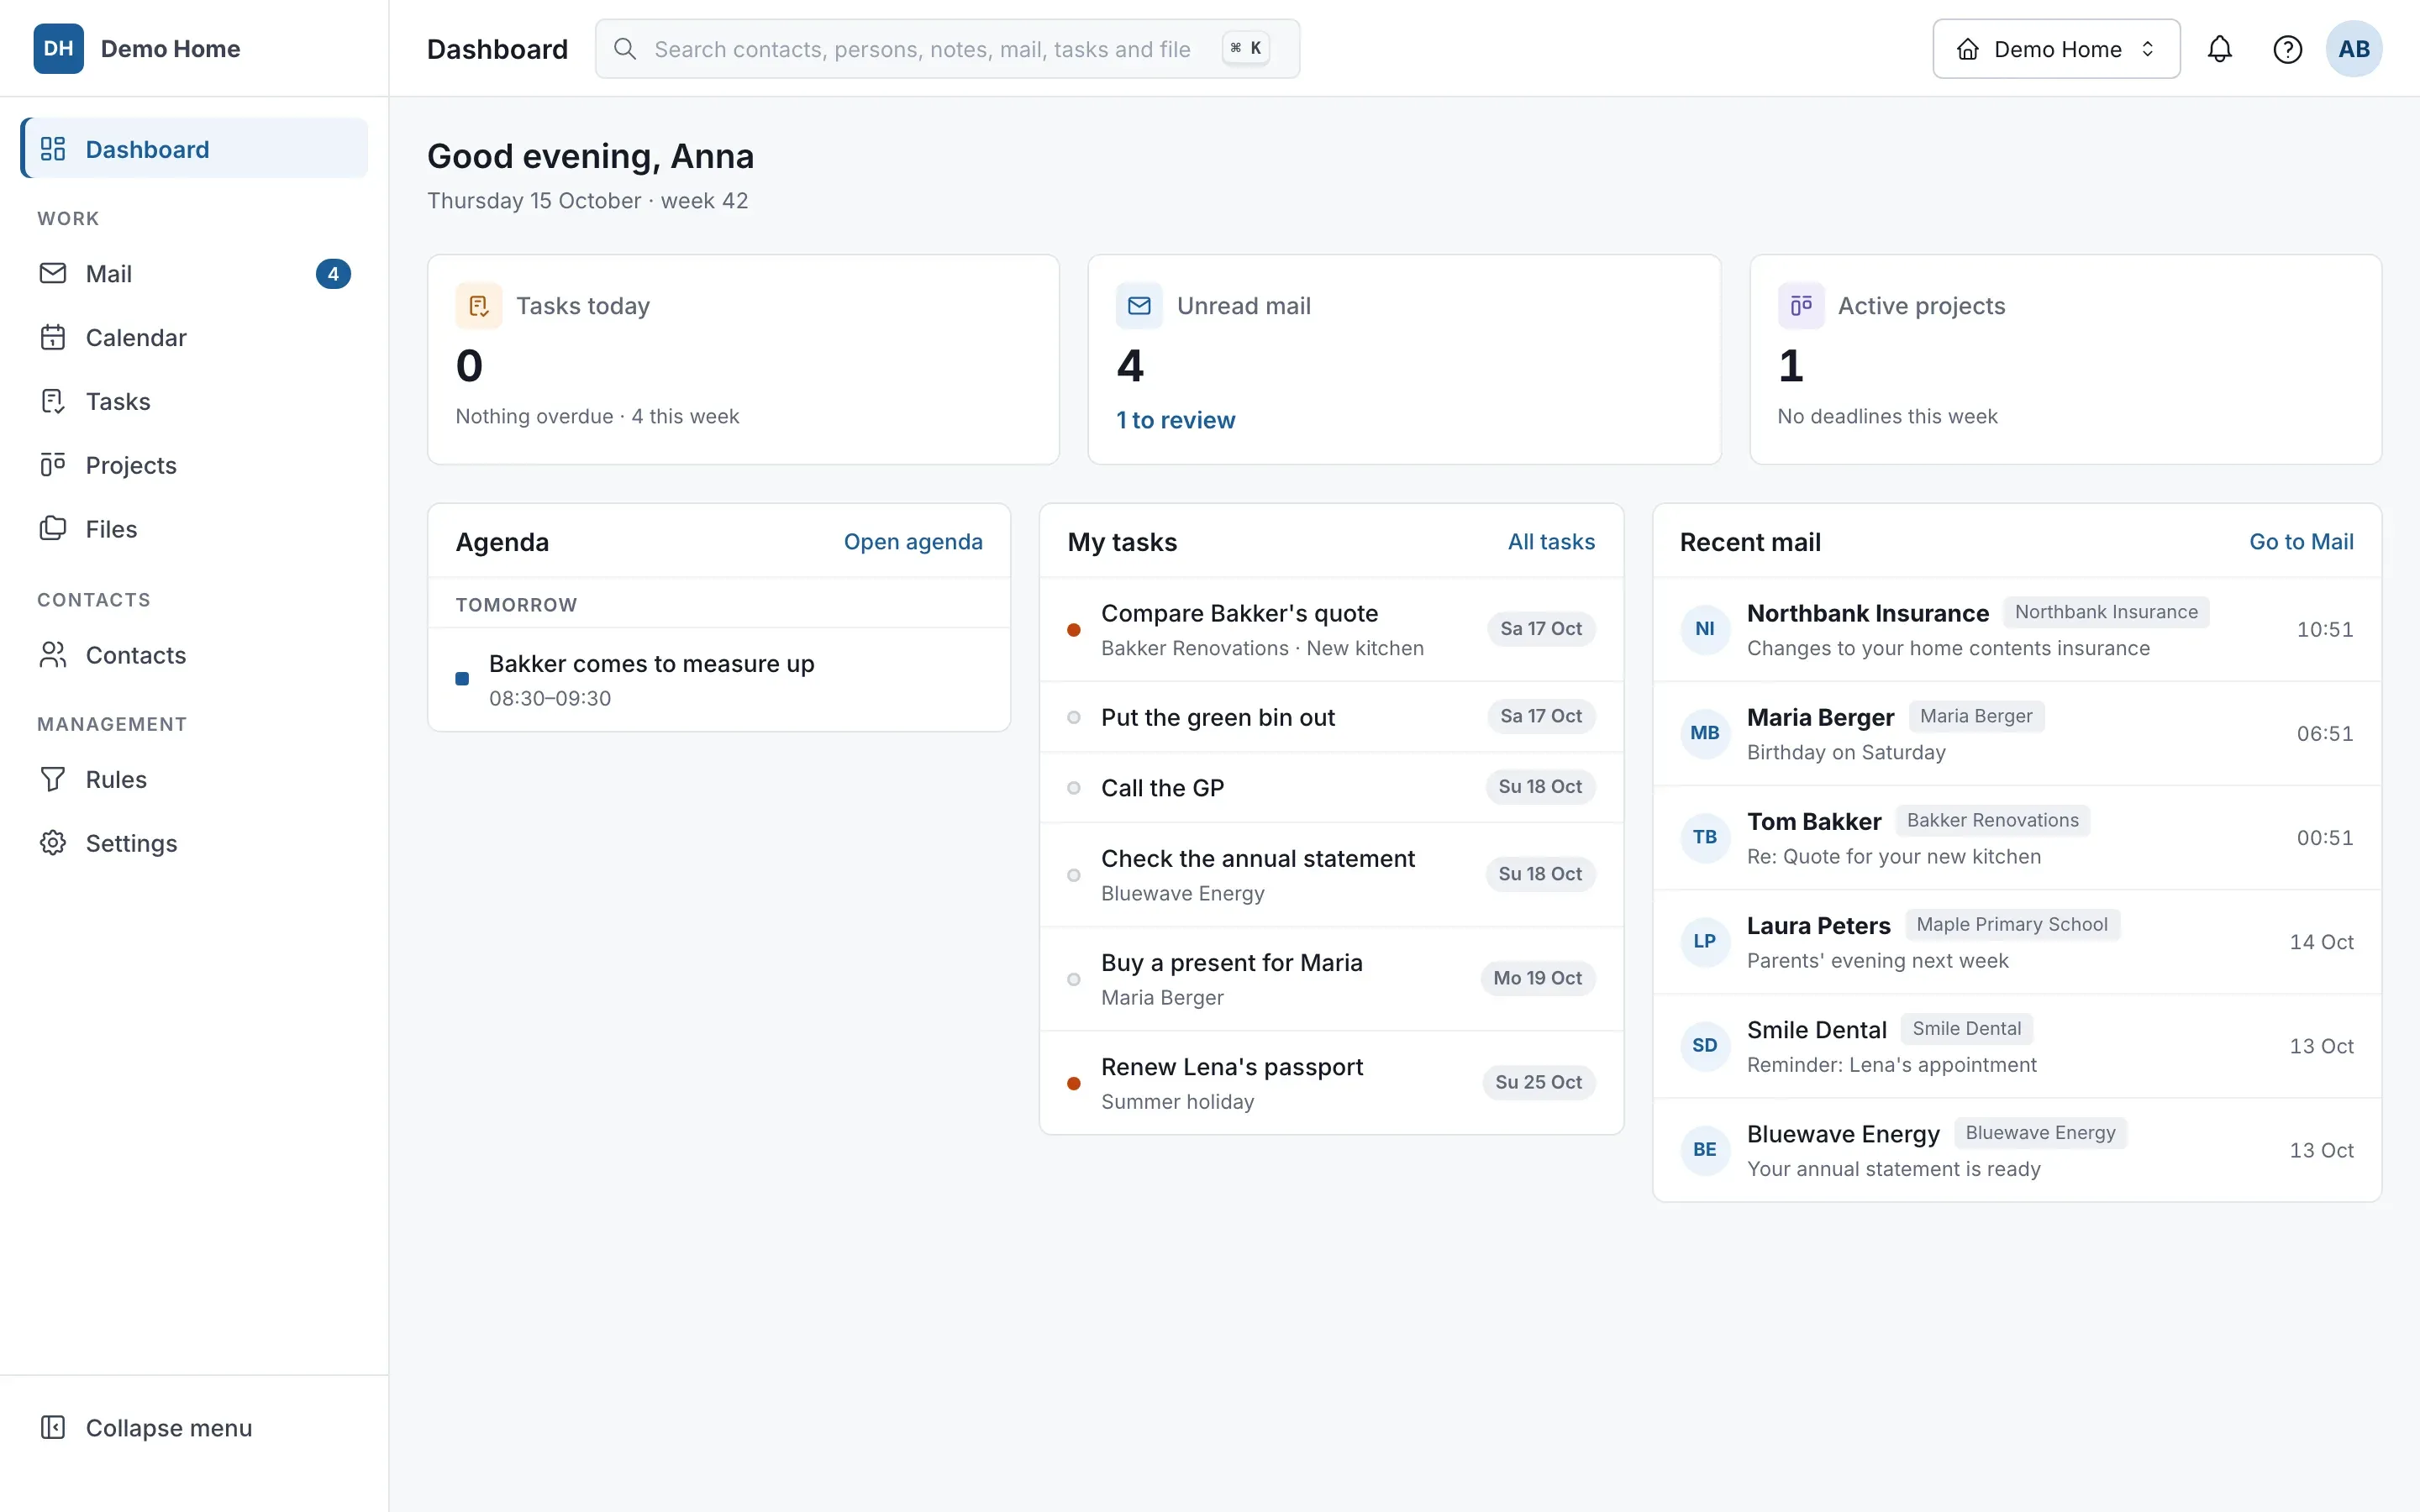The width and height of the screenshot is (2420, 1512).
Task: Click the Maple Primary School tag
Action: tap(2012, 925)
